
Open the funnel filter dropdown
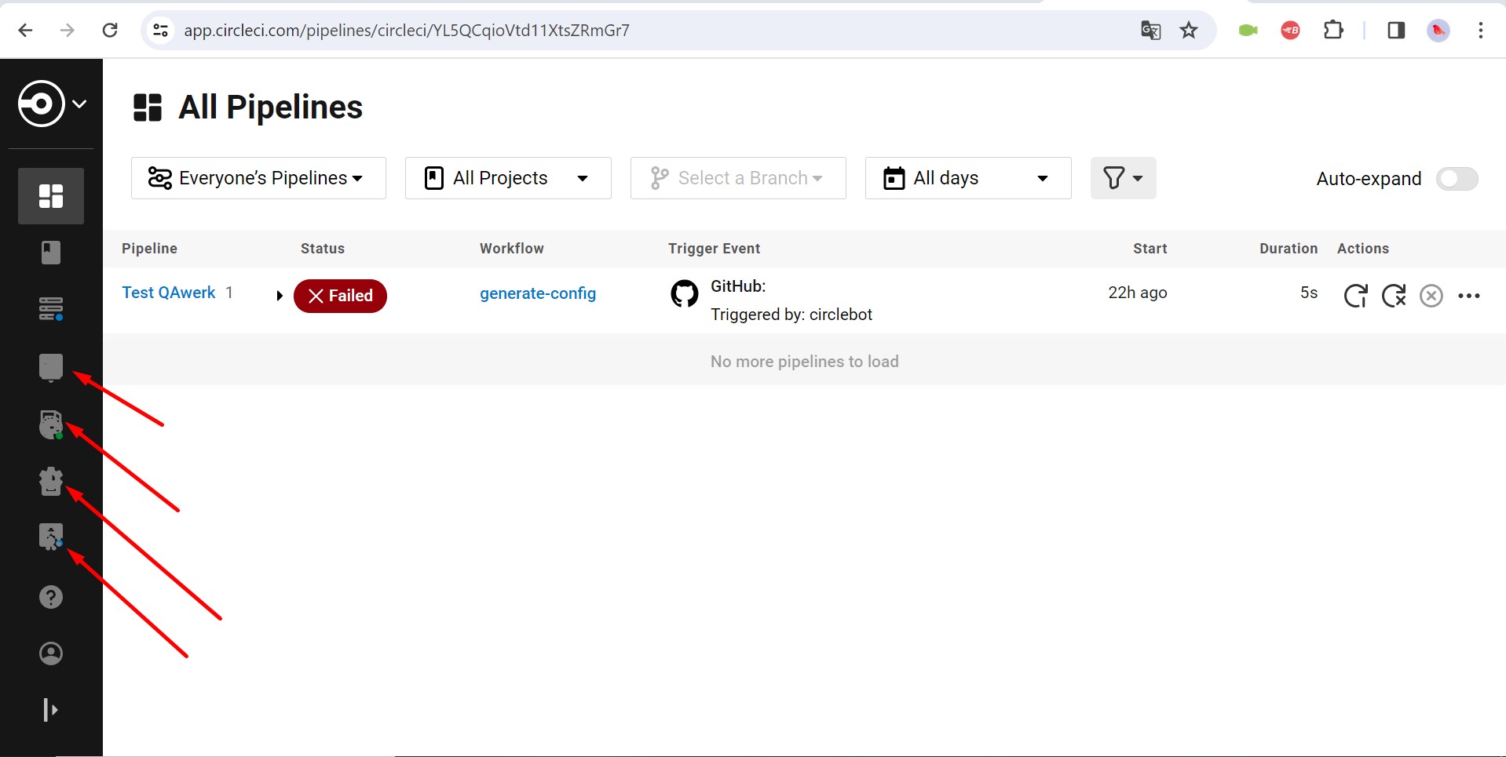tap(1123, 178)
